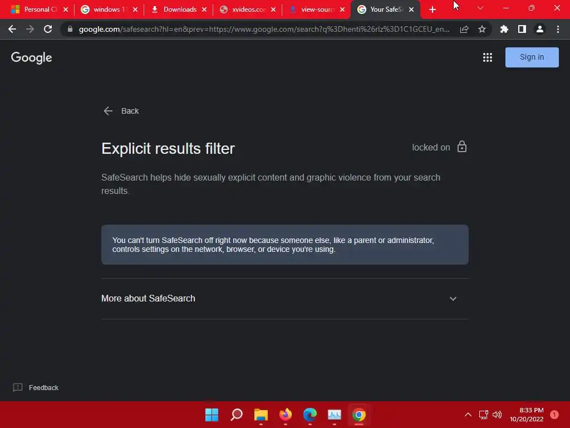Click the locked on padlock icon
This screenshot has height=428, width=570.
click(462, 147)
